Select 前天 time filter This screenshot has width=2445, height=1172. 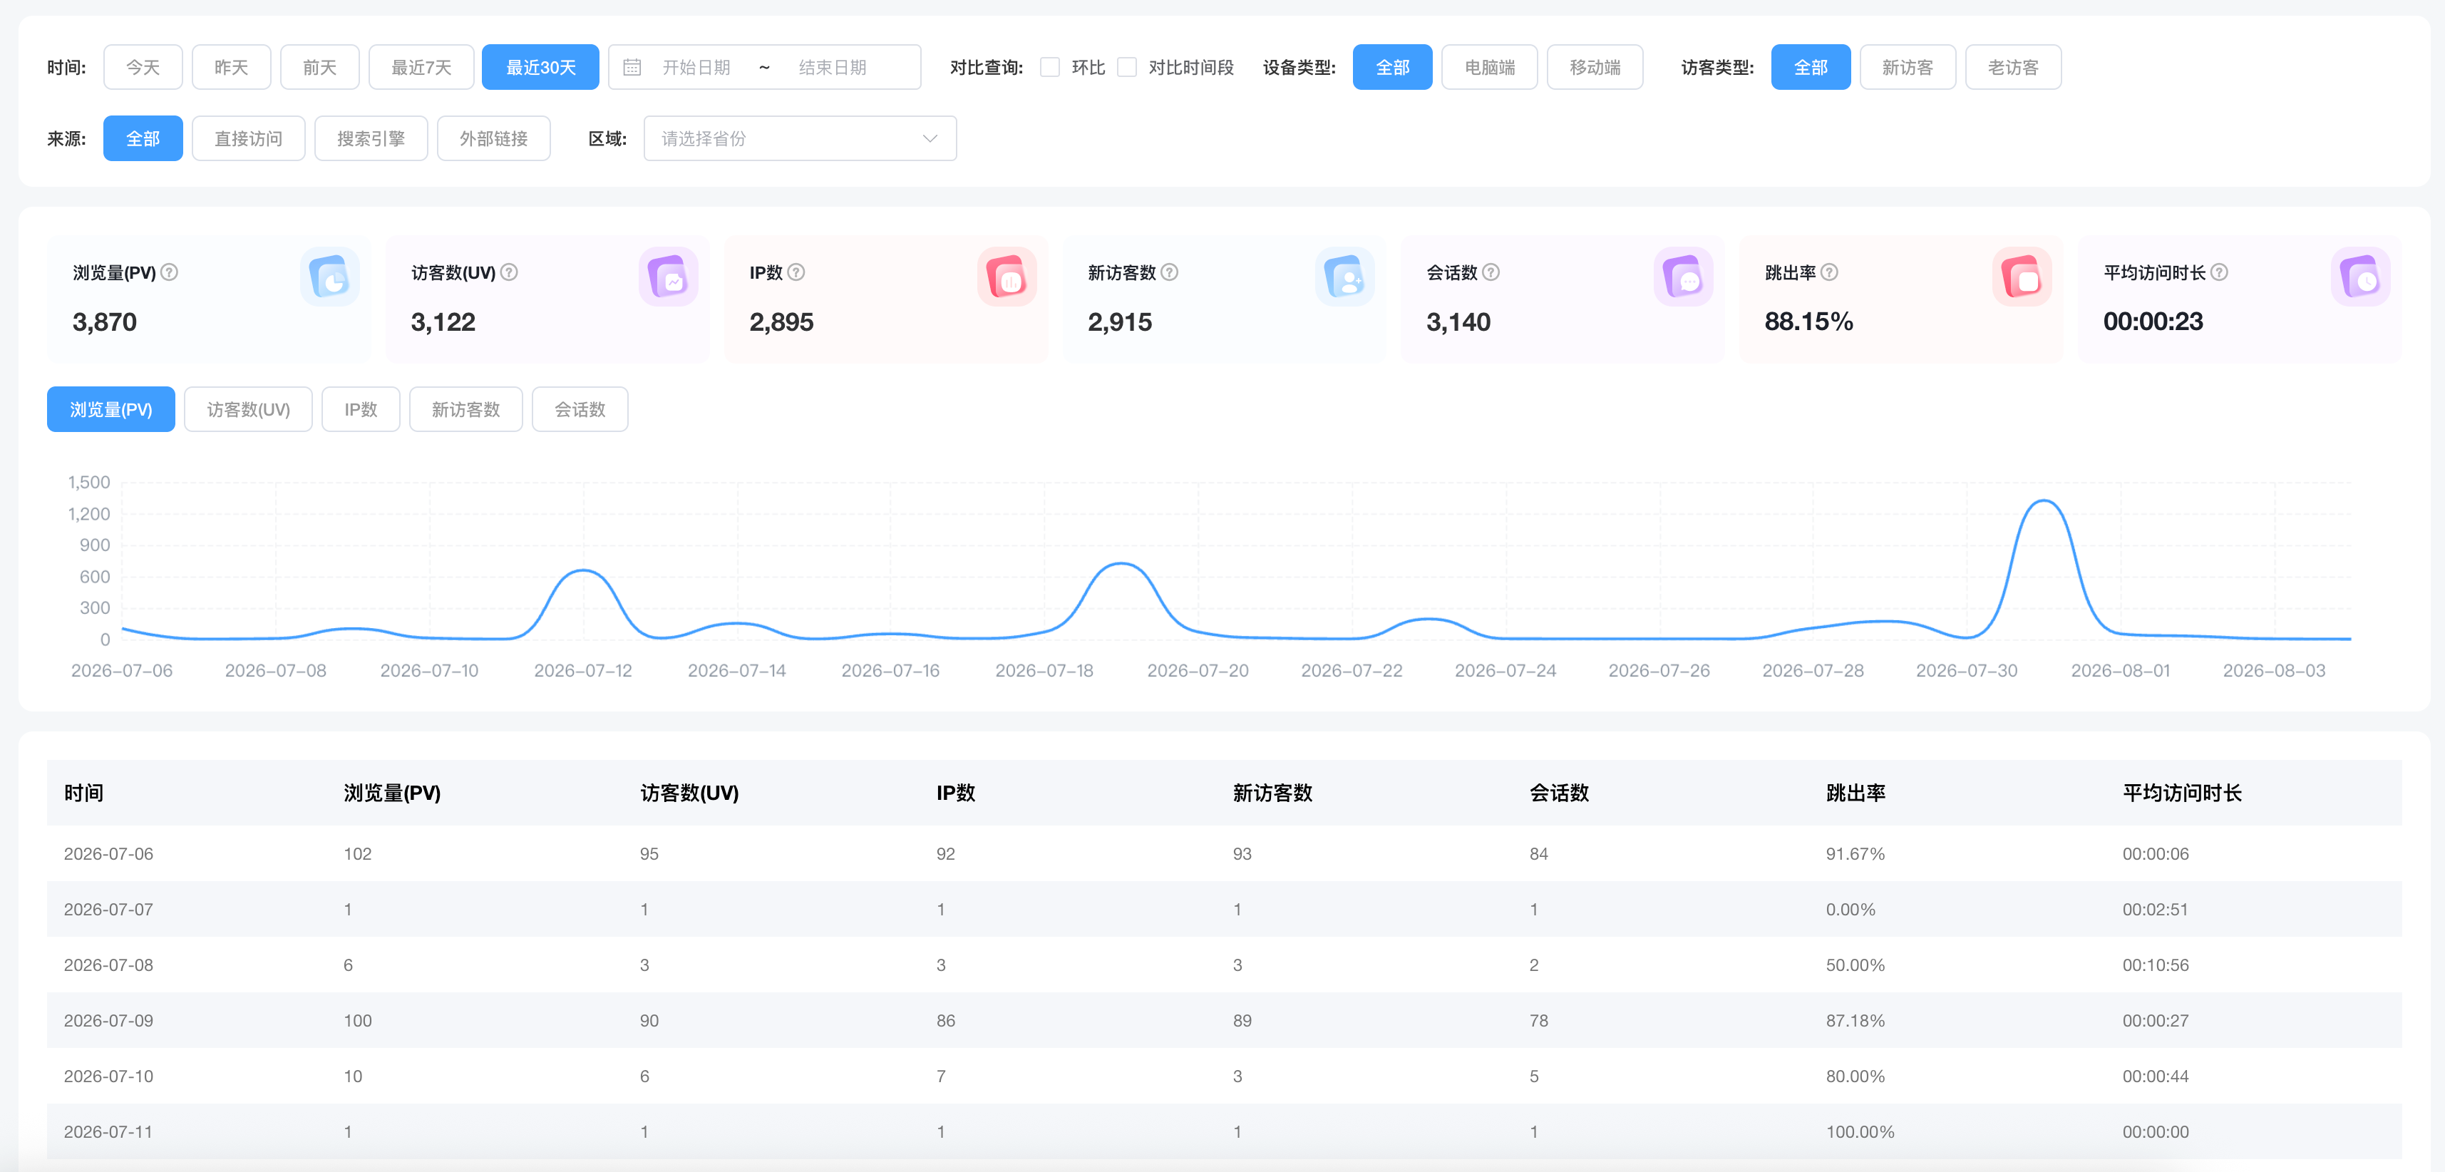320,68
